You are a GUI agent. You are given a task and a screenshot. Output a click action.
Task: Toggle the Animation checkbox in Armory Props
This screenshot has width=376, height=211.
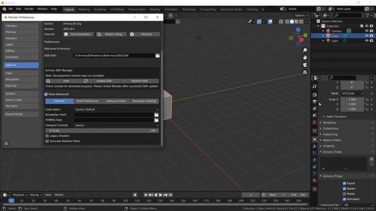[x=344, y=199]
